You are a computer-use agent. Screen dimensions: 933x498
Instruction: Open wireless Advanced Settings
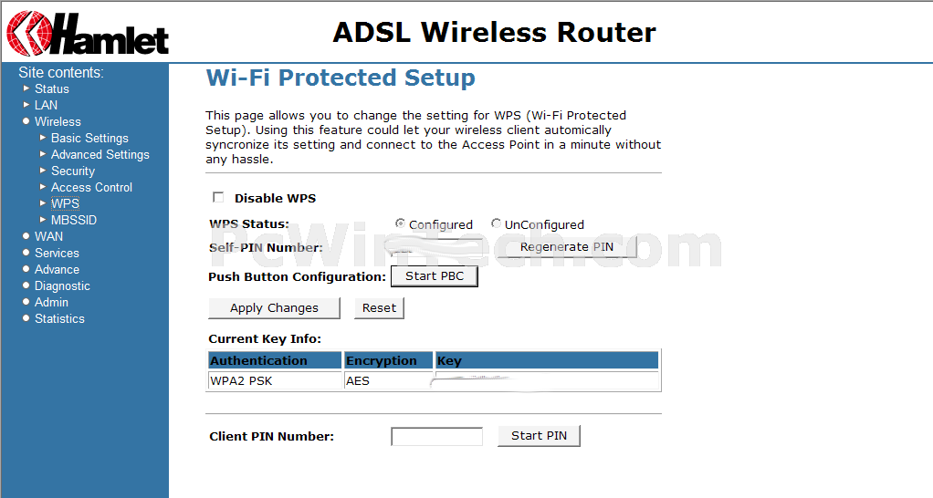click(x=100, y=154)
